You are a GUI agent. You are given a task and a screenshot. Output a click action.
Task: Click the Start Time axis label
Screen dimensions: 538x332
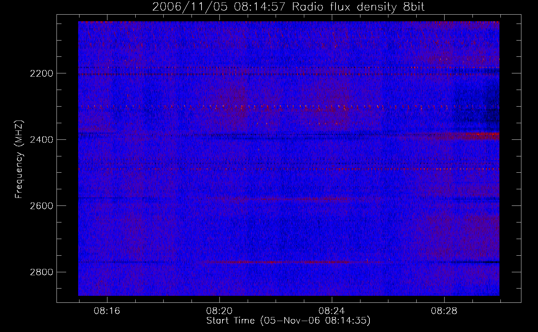pyautogui.click(x=288, y=321)
